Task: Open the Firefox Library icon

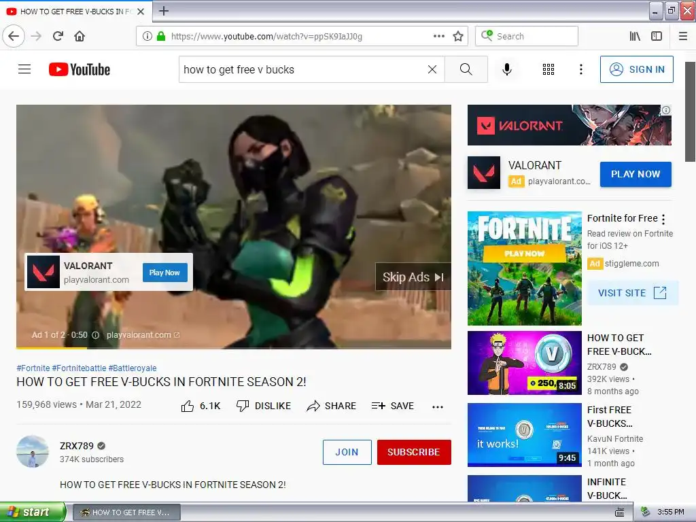Action: [635, 36]
